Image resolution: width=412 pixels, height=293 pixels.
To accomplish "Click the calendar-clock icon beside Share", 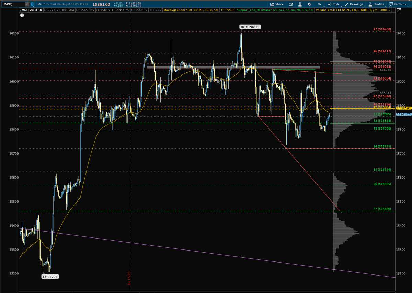I will tap(290, 4).
